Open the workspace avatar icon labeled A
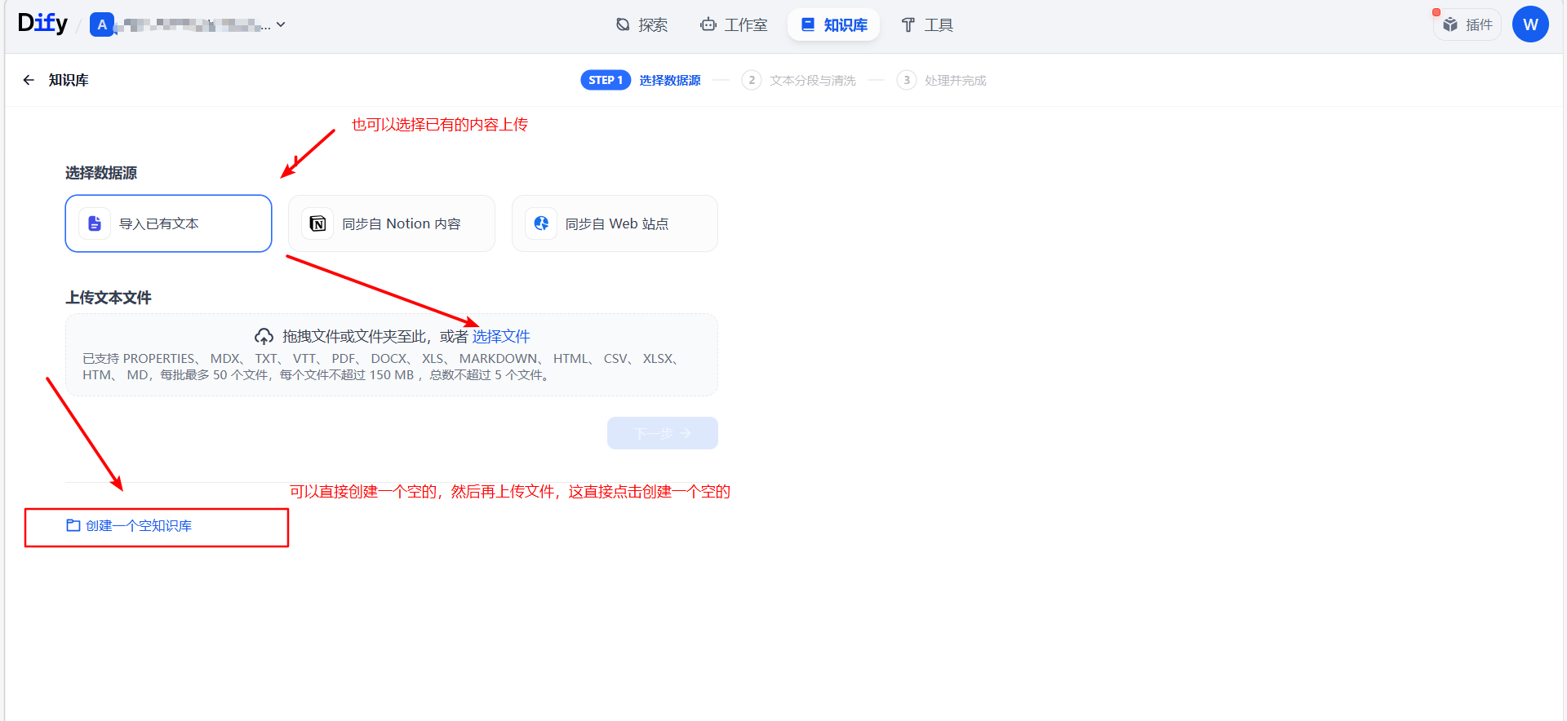The image size is (1567, 721). [102, 24]
